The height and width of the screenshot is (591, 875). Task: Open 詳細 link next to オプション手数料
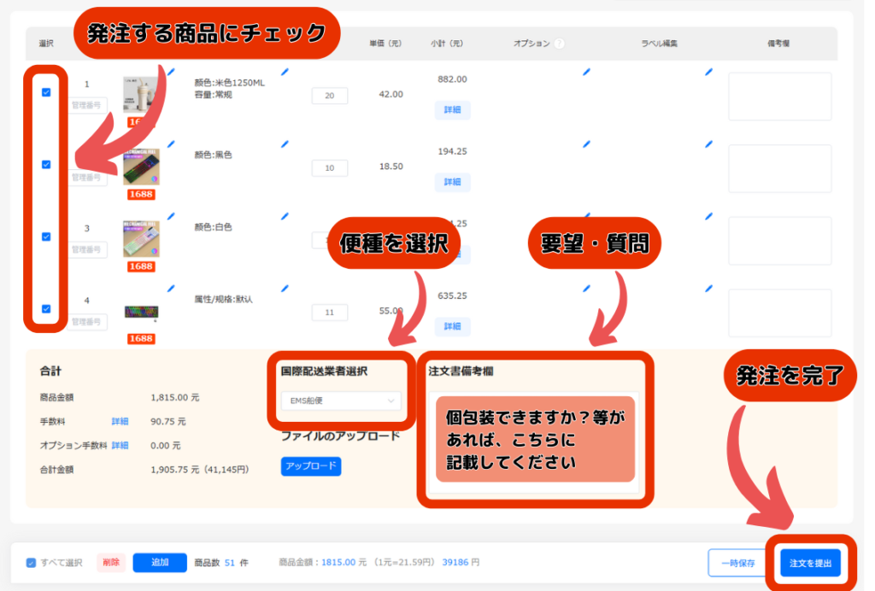click(120, 445)
